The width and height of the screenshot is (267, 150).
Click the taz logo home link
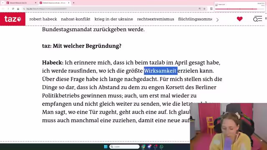[13, 19]
